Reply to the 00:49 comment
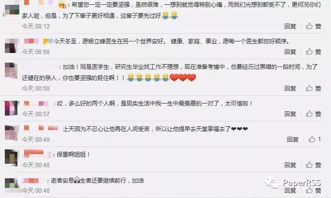 pyautogui.click(x=293, y=139)
